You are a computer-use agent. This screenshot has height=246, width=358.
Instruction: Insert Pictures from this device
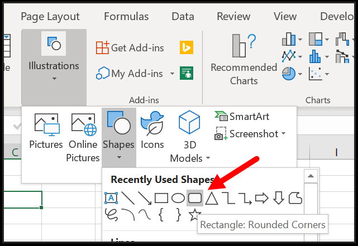(46, 131)
